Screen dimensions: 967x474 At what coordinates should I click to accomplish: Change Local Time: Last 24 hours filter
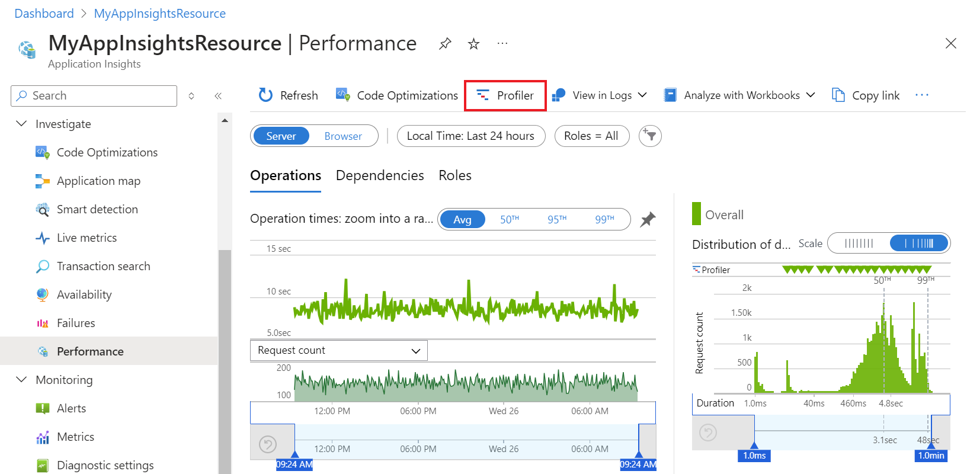(470, 136)
